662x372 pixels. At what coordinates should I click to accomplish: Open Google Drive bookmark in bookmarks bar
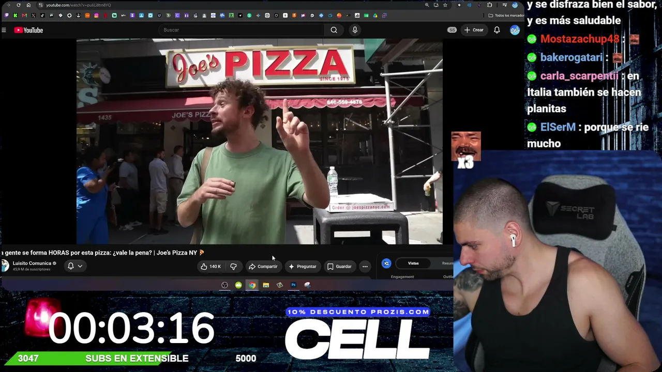click(375, 16)
